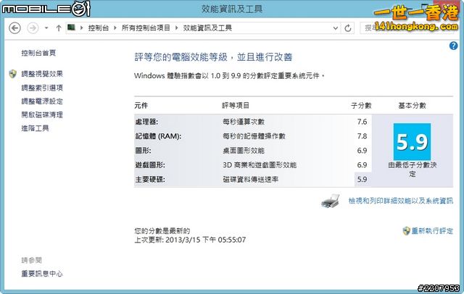Click the blue 5.9 base score tile
This screenshot has height=294, width=464.
[412, 142]
